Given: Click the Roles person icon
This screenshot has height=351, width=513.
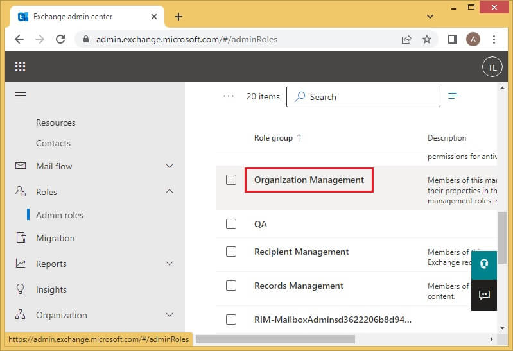Looking at the screenshot, I should coord(21,191).
